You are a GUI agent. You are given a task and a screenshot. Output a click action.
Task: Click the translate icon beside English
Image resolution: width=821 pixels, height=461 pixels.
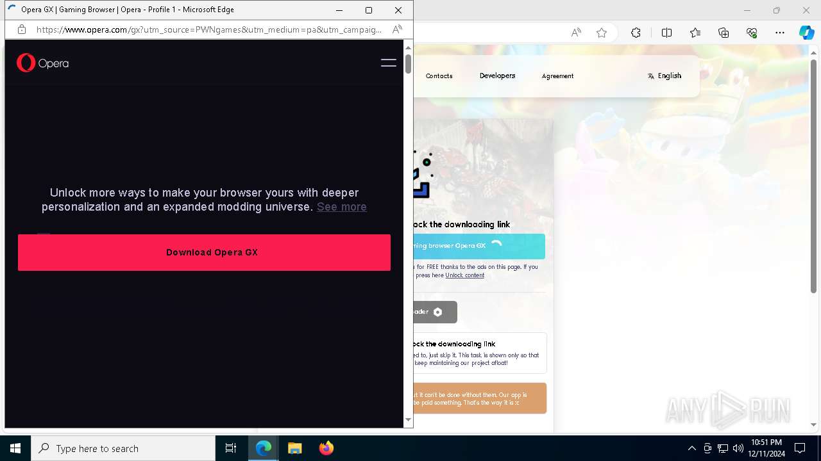pos(651,76)
